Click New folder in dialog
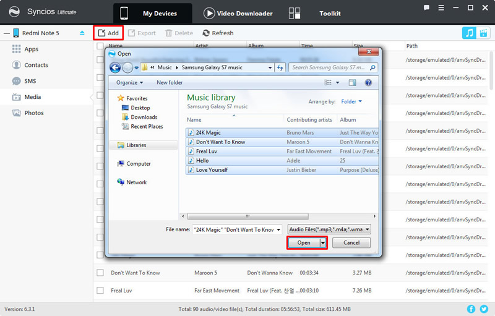 point(170,83)
